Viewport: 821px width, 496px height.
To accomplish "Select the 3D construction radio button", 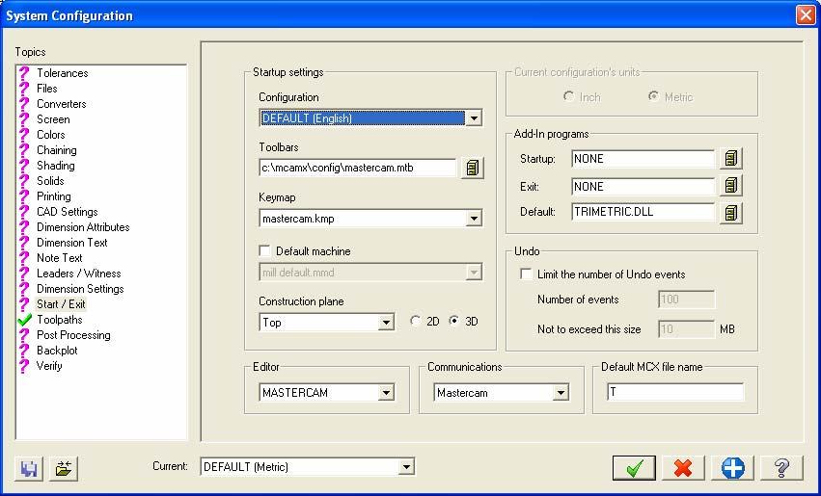I will point(454,321).
